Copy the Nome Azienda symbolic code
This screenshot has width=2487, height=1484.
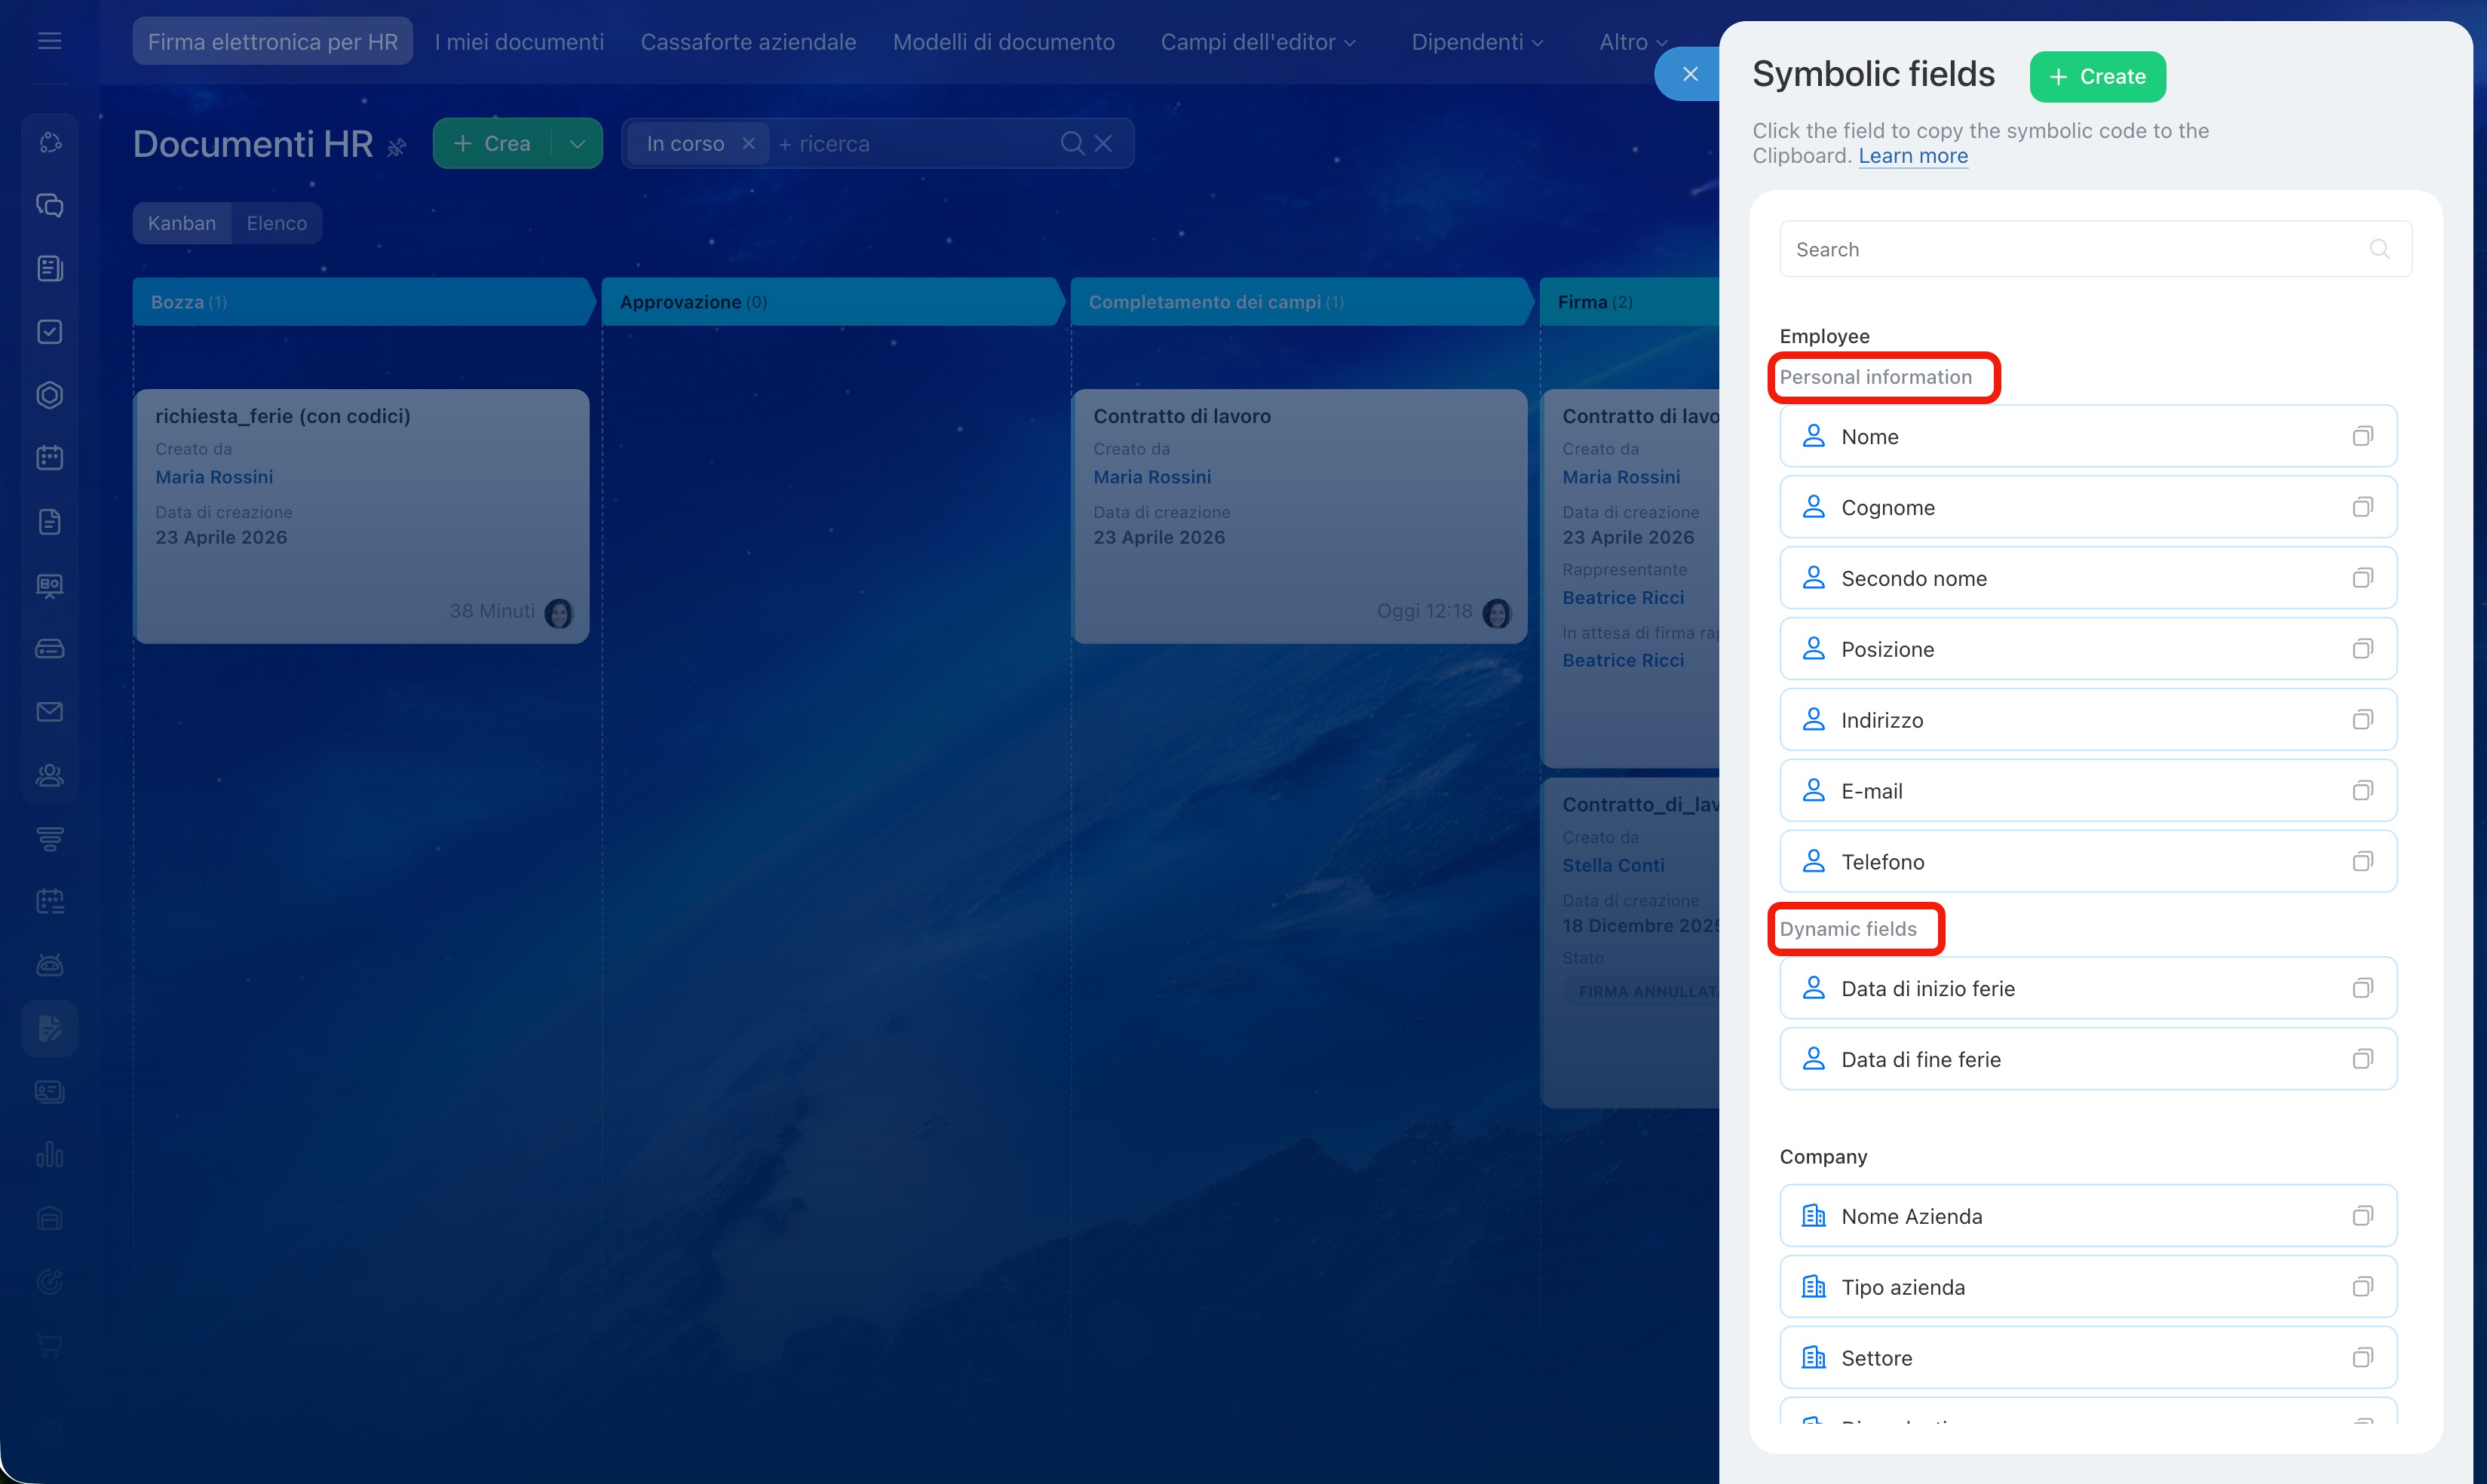coord(2362,1216)
